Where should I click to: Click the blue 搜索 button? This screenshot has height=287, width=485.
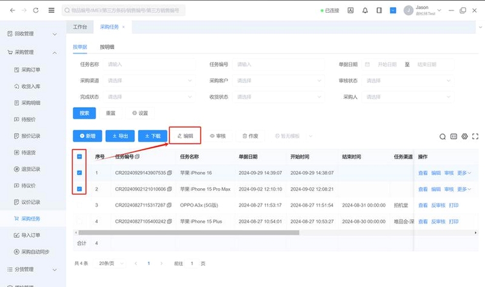click(x=84, y=113)
